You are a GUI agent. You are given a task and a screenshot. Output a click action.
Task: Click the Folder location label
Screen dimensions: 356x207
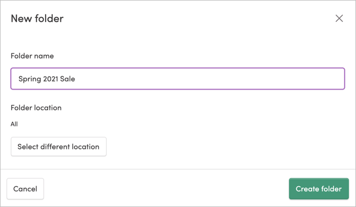(36, 108)
